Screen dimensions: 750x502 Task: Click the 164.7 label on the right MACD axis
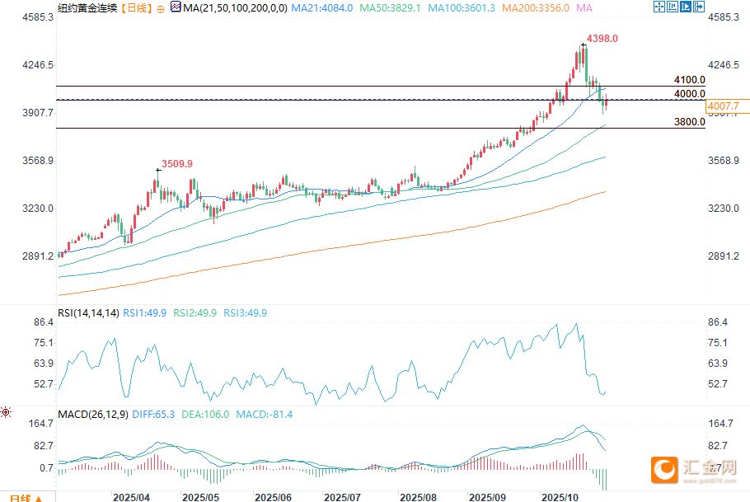click(x=721, y=424)
